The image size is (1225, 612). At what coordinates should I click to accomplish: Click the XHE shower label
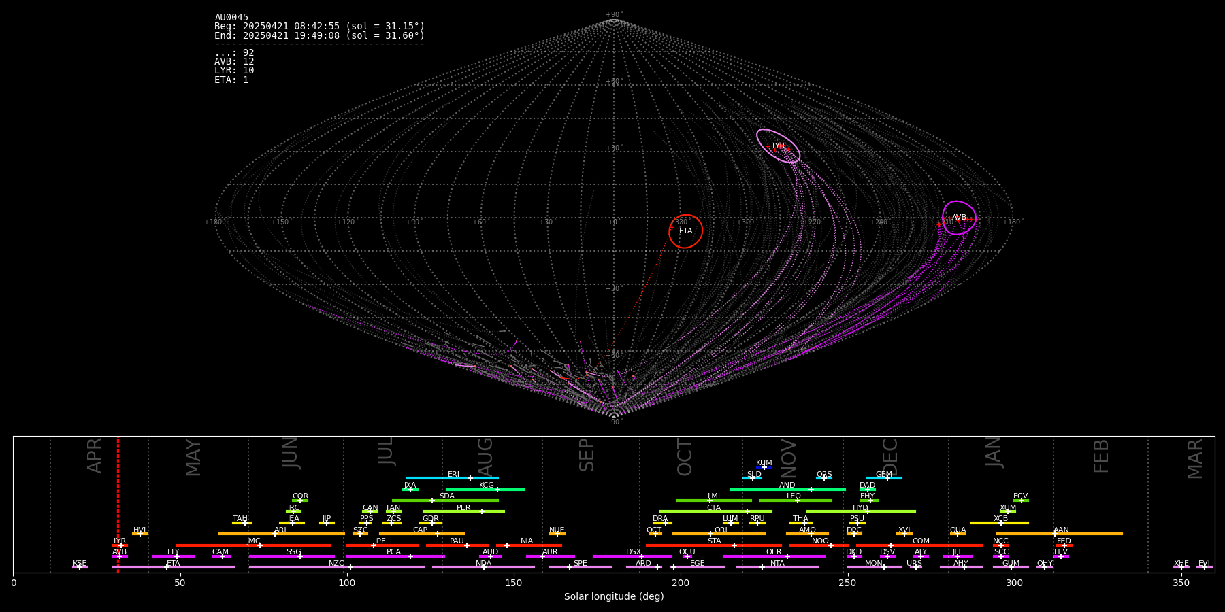pyautogui.click(x=1181, y=564)
